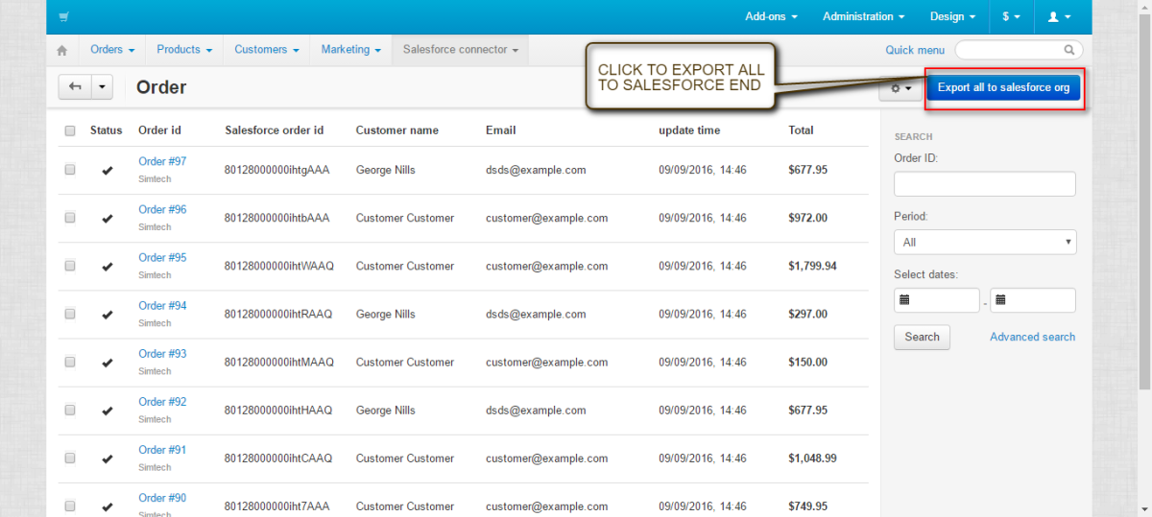Image resolution: width=1152 pixels, height=517 pixels.
Task: Click the $1,799.94 total value
Action: click(812, 266)
